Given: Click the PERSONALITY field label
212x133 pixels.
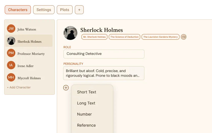Looking at the screenshot, I should tap(73, 64).
